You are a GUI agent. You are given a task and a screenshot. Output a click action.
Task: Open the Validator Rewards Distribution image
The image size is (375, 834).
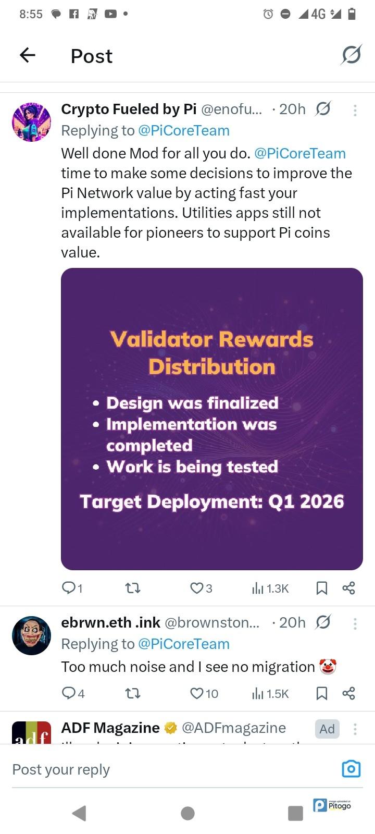[x=212, y=419]
